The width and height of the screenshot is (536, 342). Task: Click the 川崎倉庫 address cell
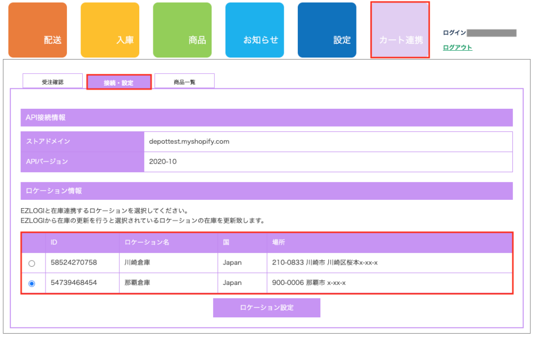(x=325, y=263)
